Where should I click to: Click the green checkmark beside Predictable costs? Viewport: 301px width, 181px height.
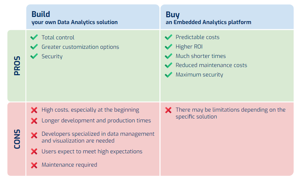click(x=168, y=37)
